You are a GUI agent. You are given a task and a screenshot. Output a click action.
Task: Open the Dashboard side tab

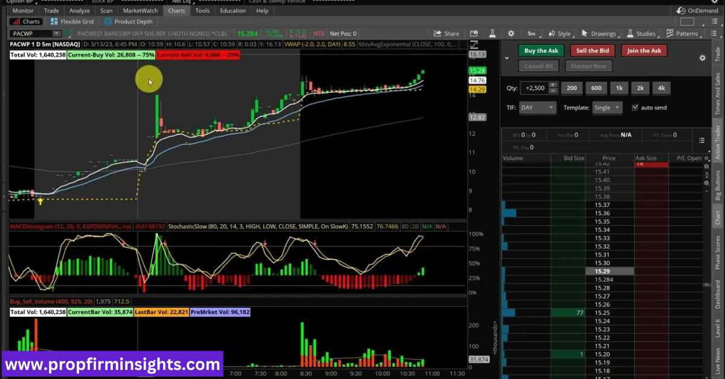(718, 295)
